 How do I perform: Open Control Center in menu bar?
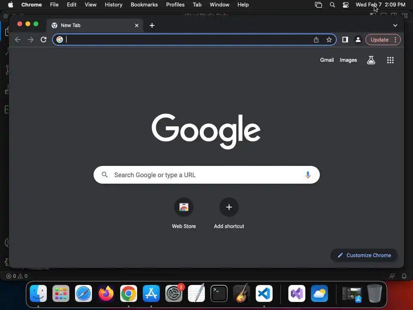(346, 4)
